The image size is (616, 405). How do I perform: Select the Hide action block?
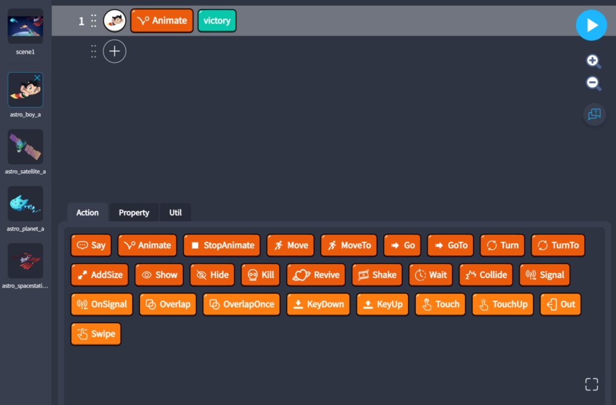point(212,275)
